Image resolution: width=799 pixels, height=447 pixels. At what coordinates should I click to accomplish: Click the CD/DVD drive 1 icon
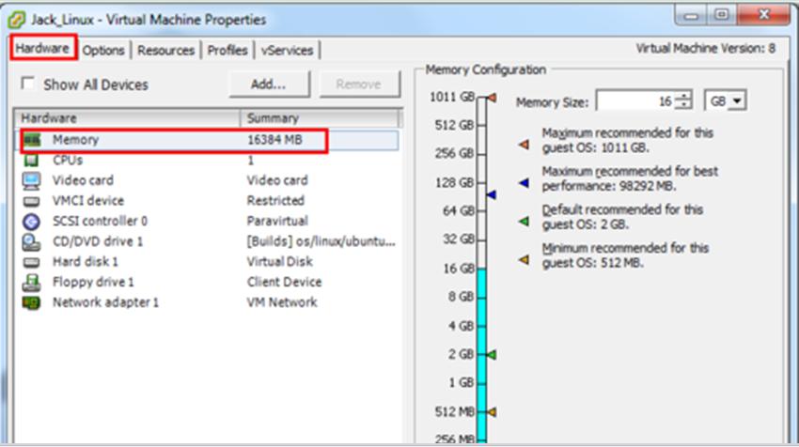(x=31, y=242)
